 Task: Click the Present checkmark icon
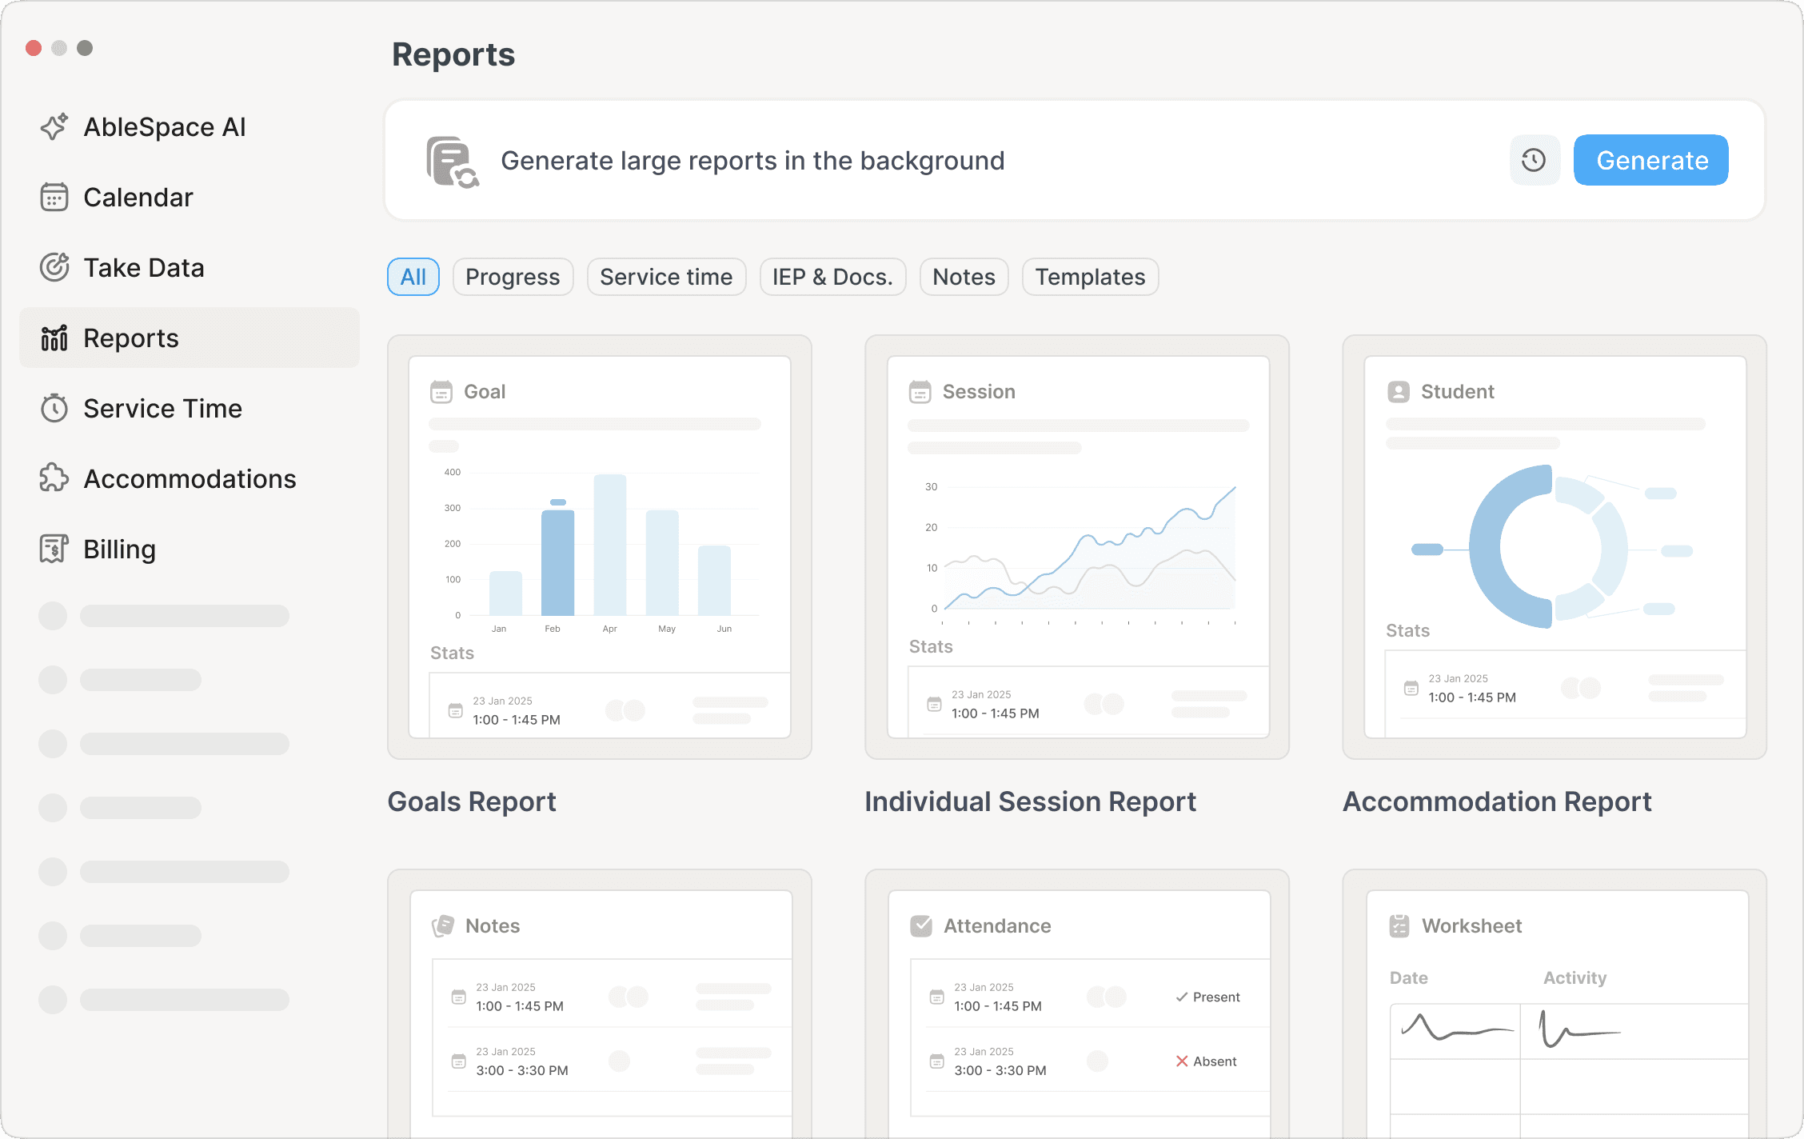(1182, 997)
